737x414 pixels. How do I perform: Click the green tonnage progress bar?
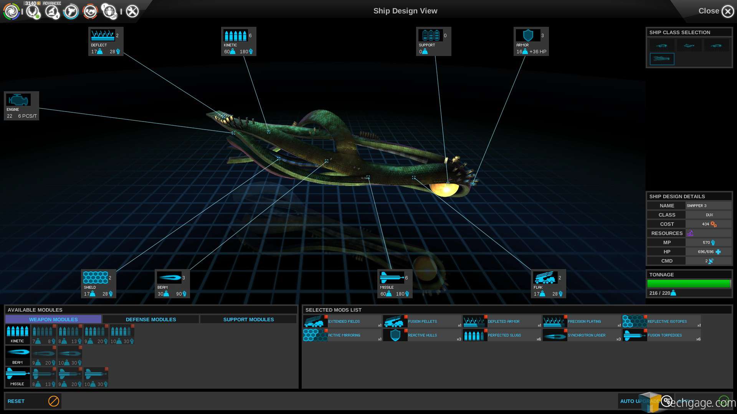pyautogui.click(x=689, y=284)
